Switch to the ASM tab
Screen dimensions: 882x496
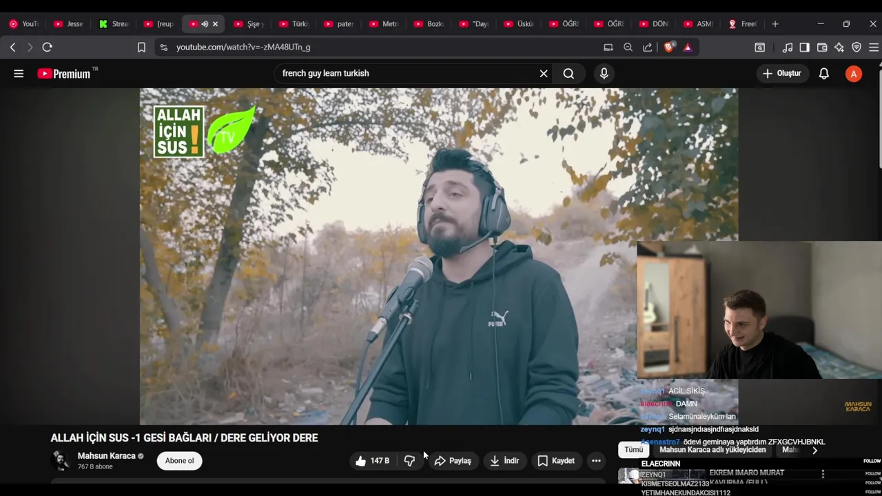point(698,24)
